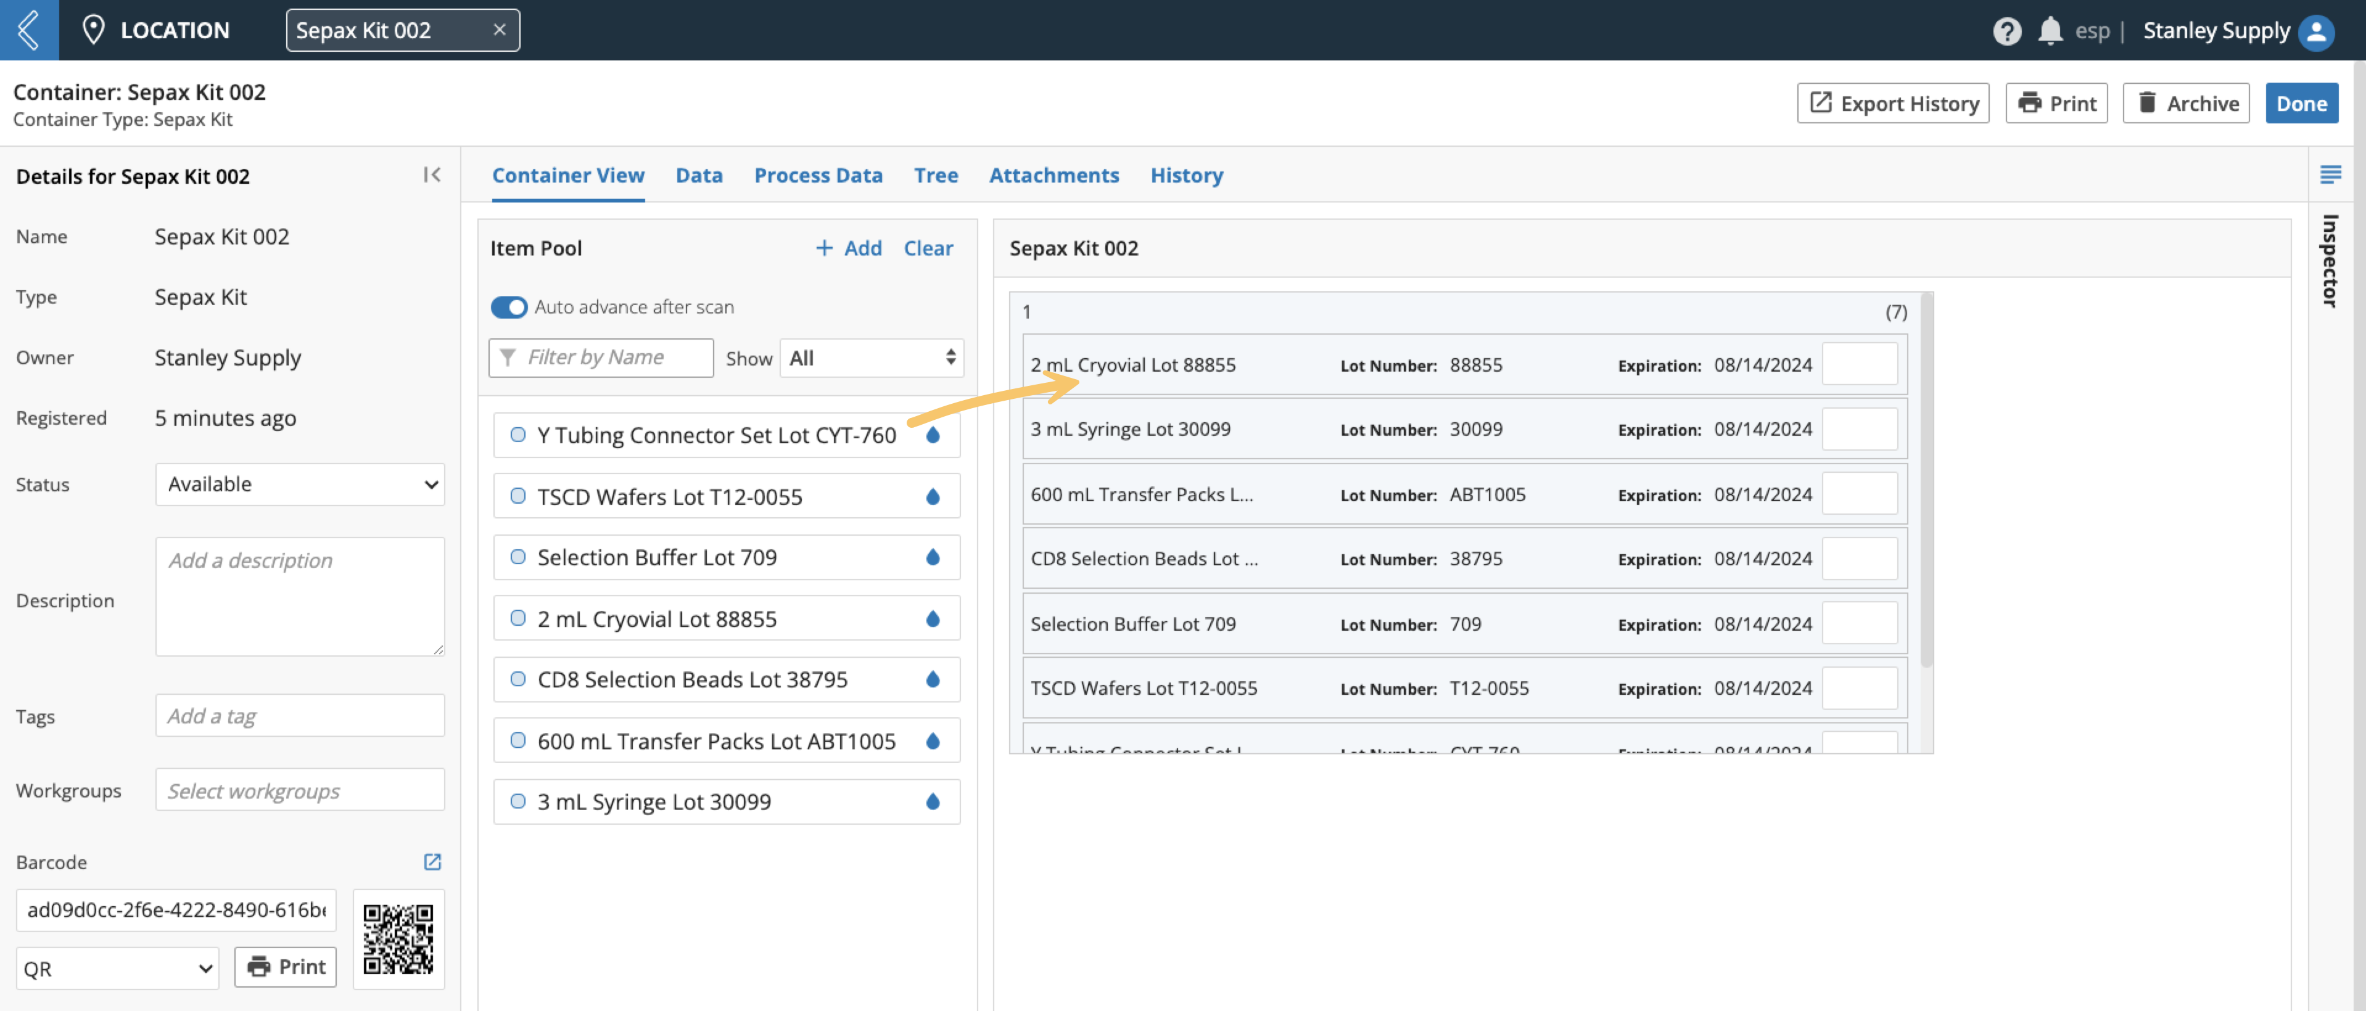Click droplet icon for 3 mL Syringe Lot 30099

[x=932, y=801]
